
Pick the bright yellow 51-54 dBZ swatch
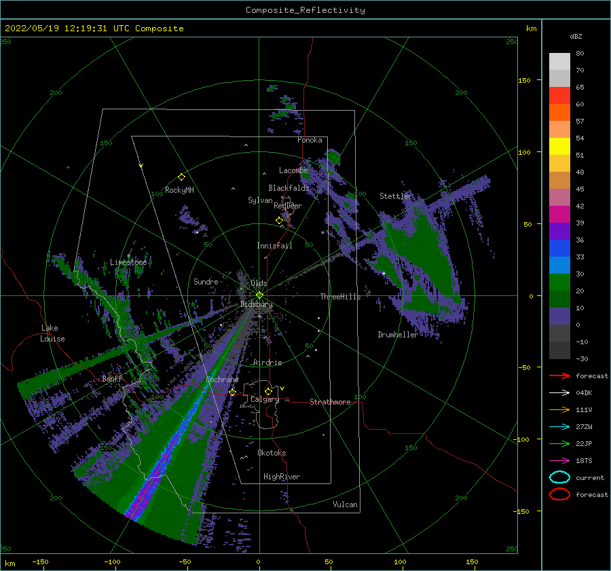(559, 147)
